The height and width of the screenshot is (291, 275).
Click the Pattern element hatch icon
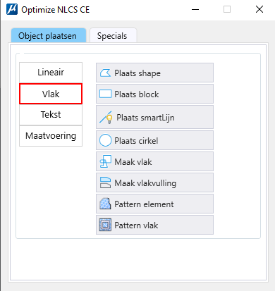pos(105,204)
